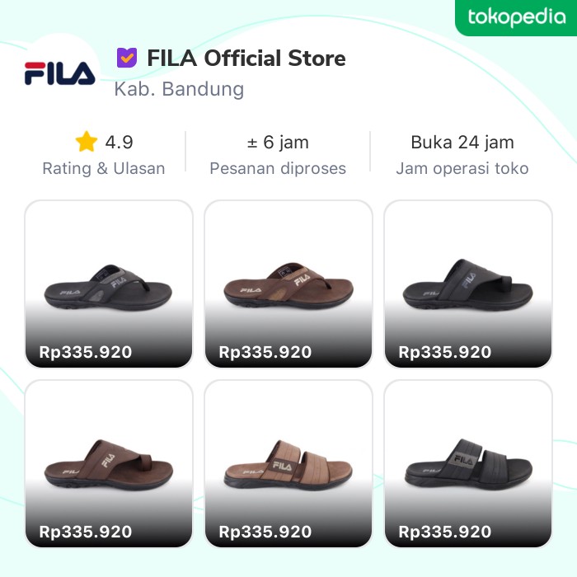Viewport: 577px width, 577px height.
Task: Open the black flip-flop sandal product
Action: pyautogui.click(x=109, y=283)
